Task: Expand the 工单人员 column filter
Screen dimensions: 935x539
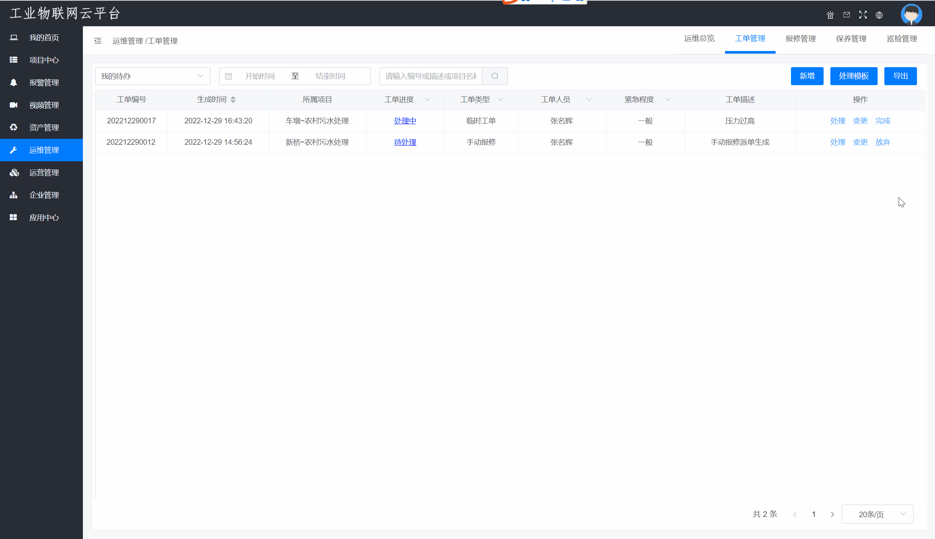Action: 589,99
